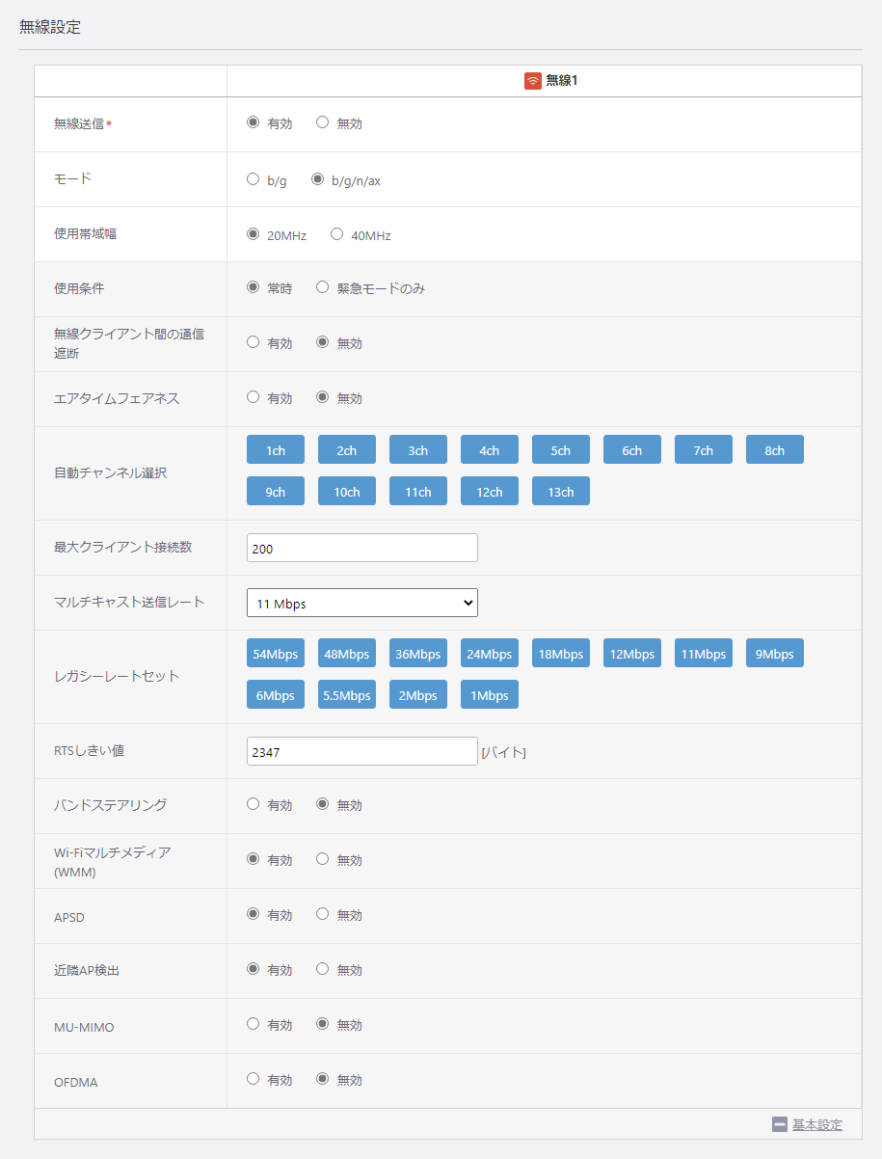Toggle the 4ch channel button
The width and height of the screenshot is (882, 1159).
490,449
